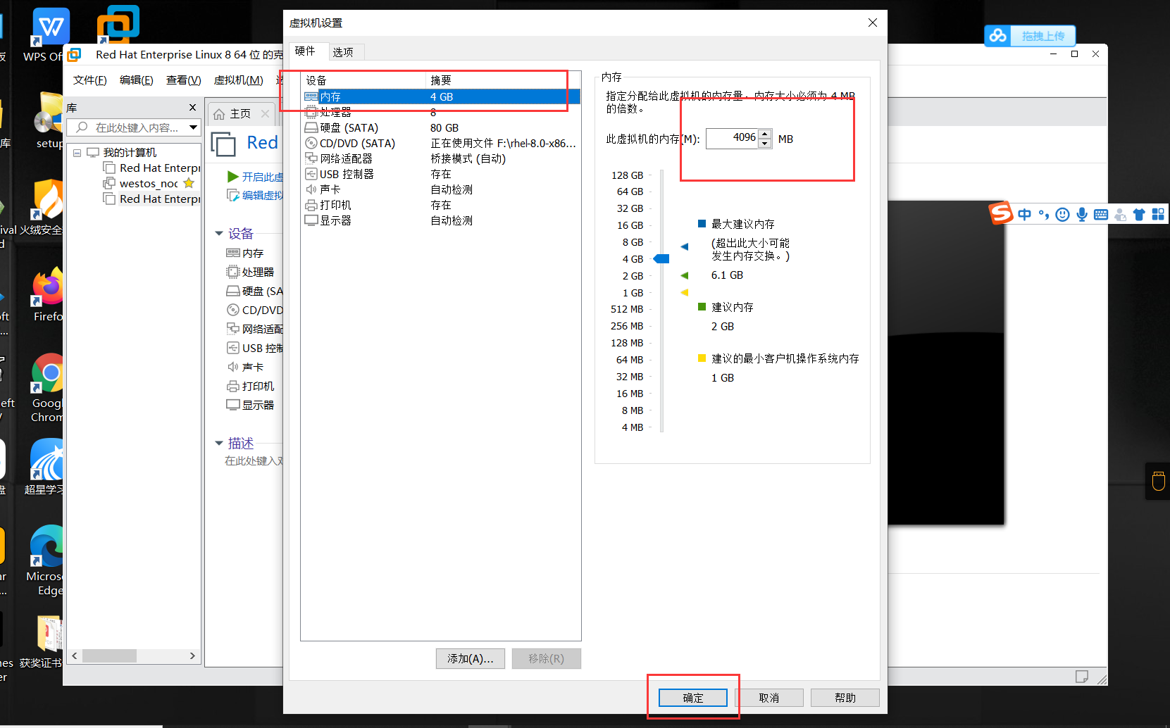Click the memory value input field showing 4096
This screenshot has width=1170, height=728.
tap(733, 138)
